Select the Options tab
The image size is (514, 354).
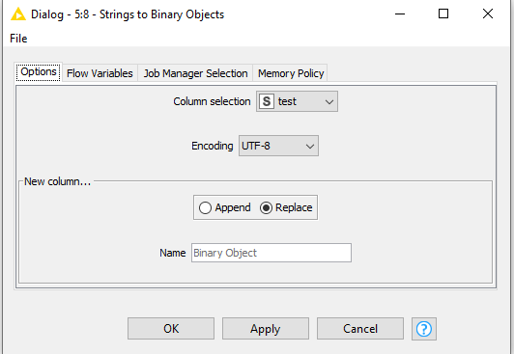[39, 72]
